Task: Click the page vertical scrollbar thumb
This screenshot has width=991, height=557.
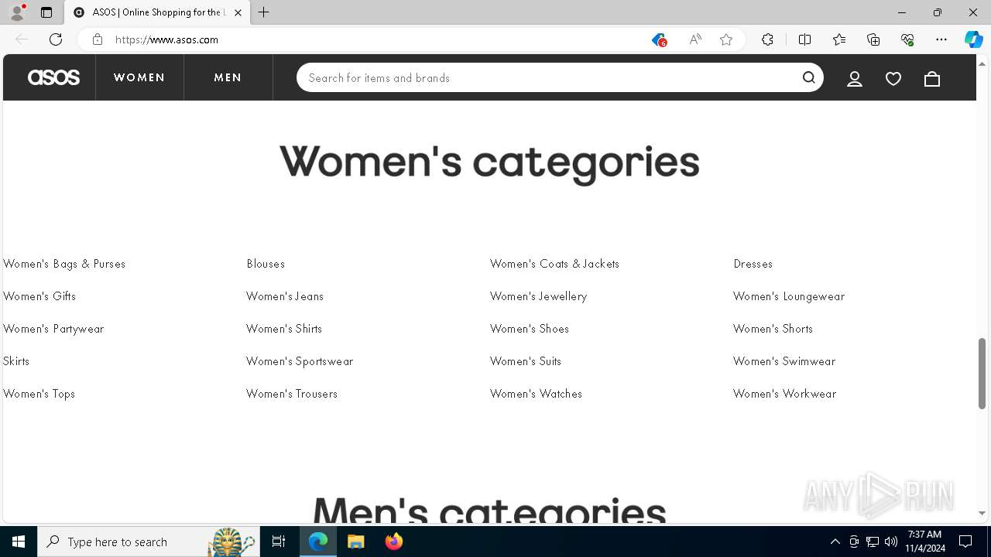Action: pos(982,374)
